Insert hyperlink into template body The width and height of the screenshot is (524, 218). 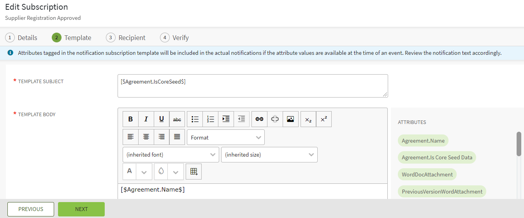click(259, 119)
